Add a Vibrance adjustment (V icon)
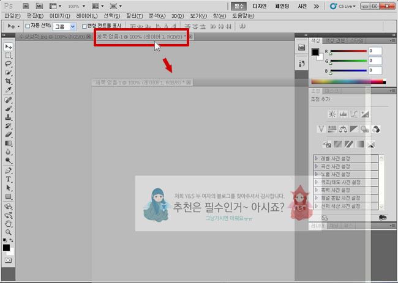Viewport: 398px width, 283px height. (x=321, y=129)
